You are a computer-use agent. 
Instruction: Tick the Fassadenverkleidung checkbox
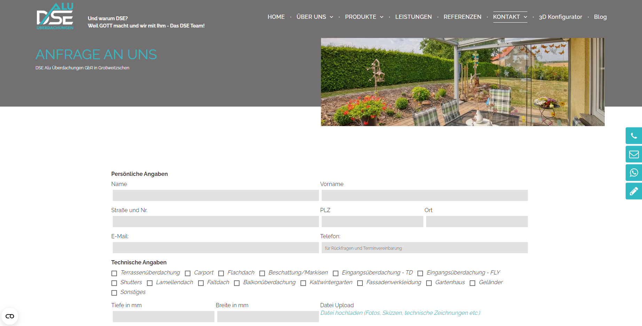[360, 283]
